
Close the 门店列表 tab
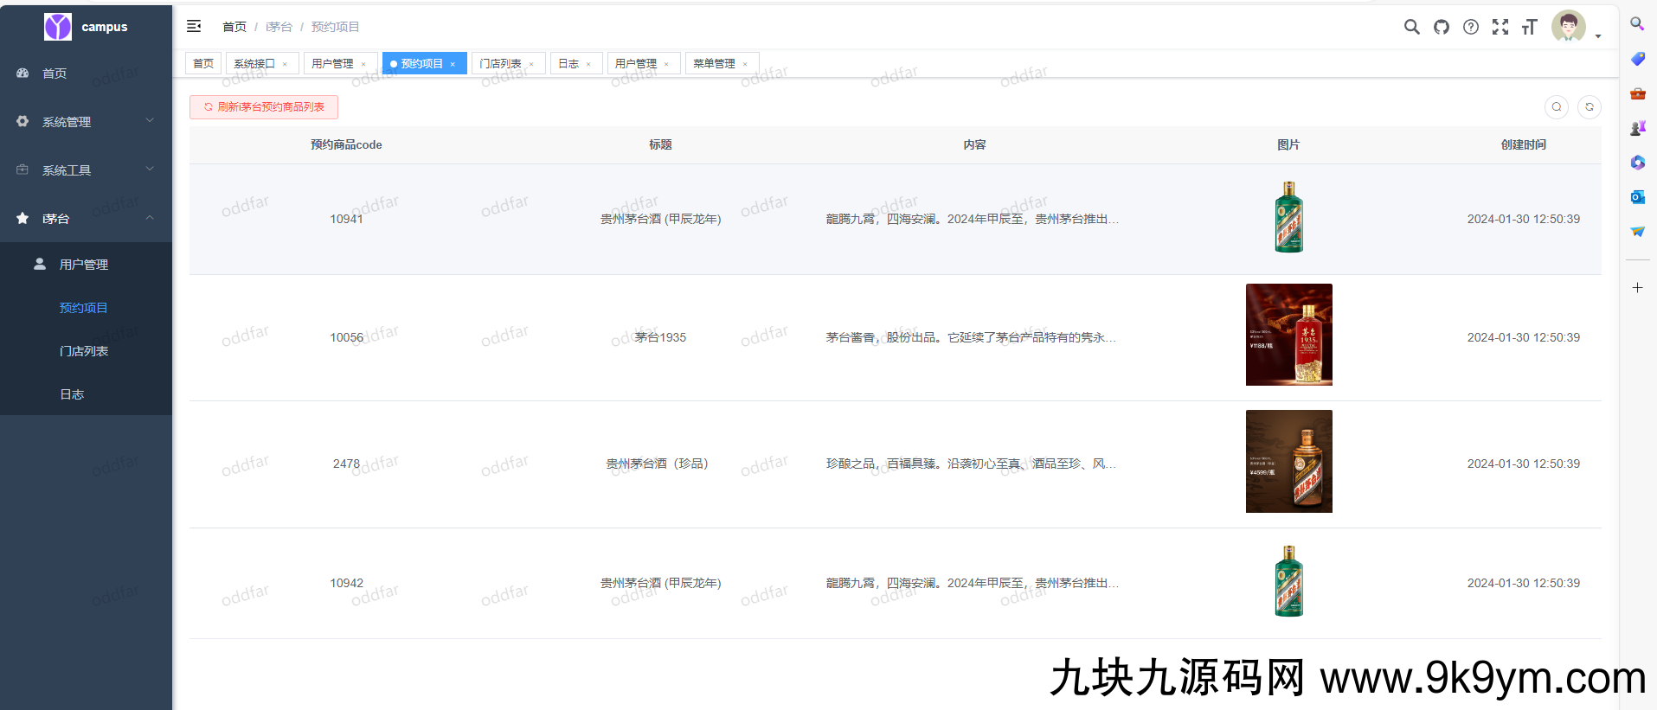point(531,64)
